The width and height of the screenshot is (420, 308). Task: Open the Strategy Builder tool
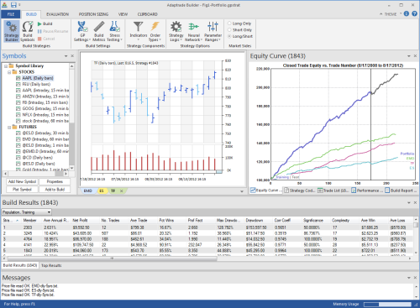12,31
